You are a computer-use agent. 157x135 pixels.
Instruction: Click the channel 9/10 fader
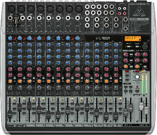(x=87, y=107)
